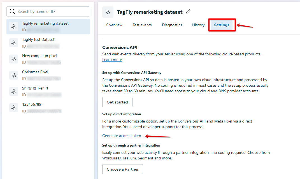View the History tab
The height and width of the screenshot is (179, 300).
[198, 25]
